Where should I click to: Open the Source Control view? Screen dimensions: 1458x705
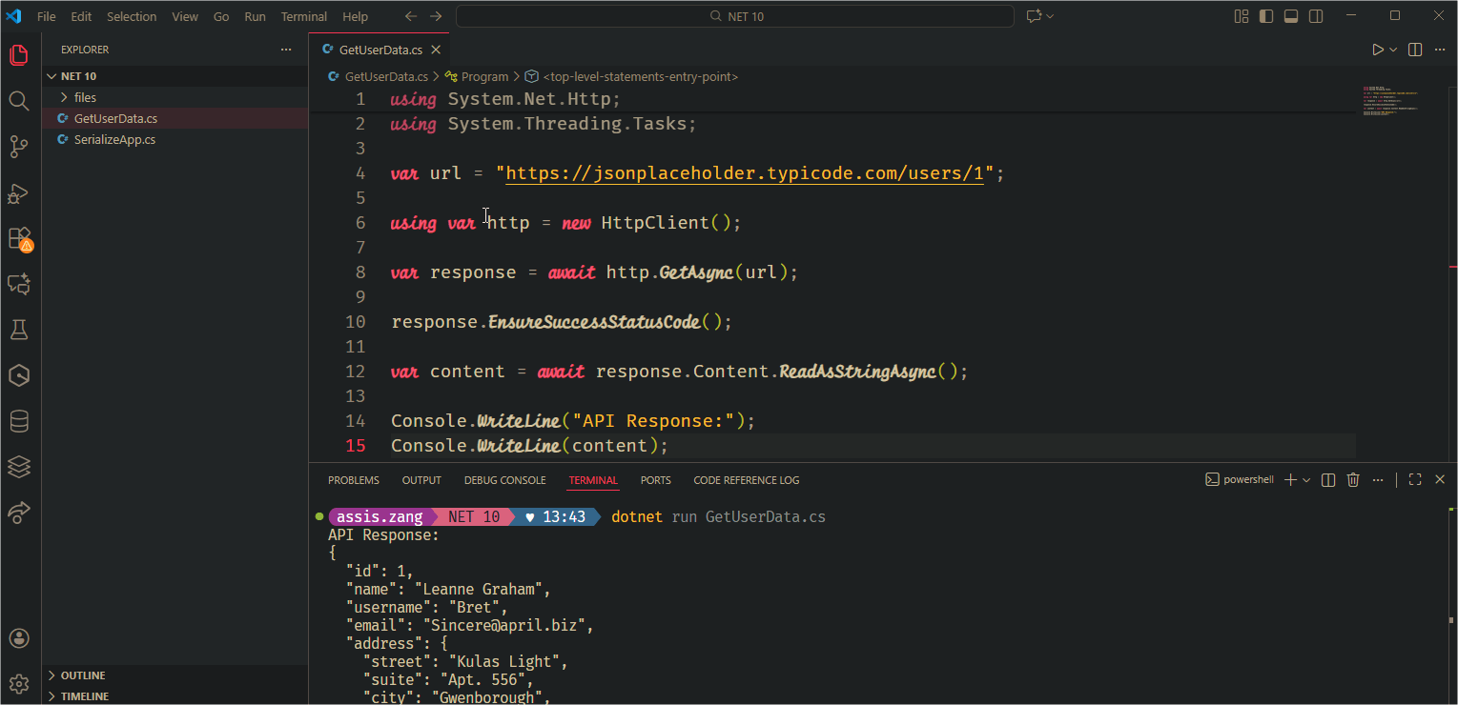coord(19,147)
